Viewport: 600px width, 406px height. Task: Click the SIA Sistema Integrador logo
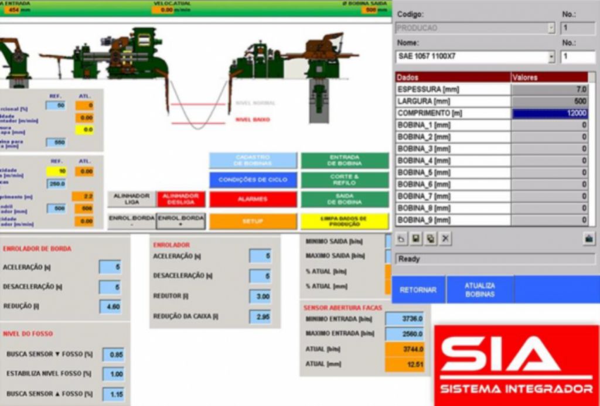(516, 364)
